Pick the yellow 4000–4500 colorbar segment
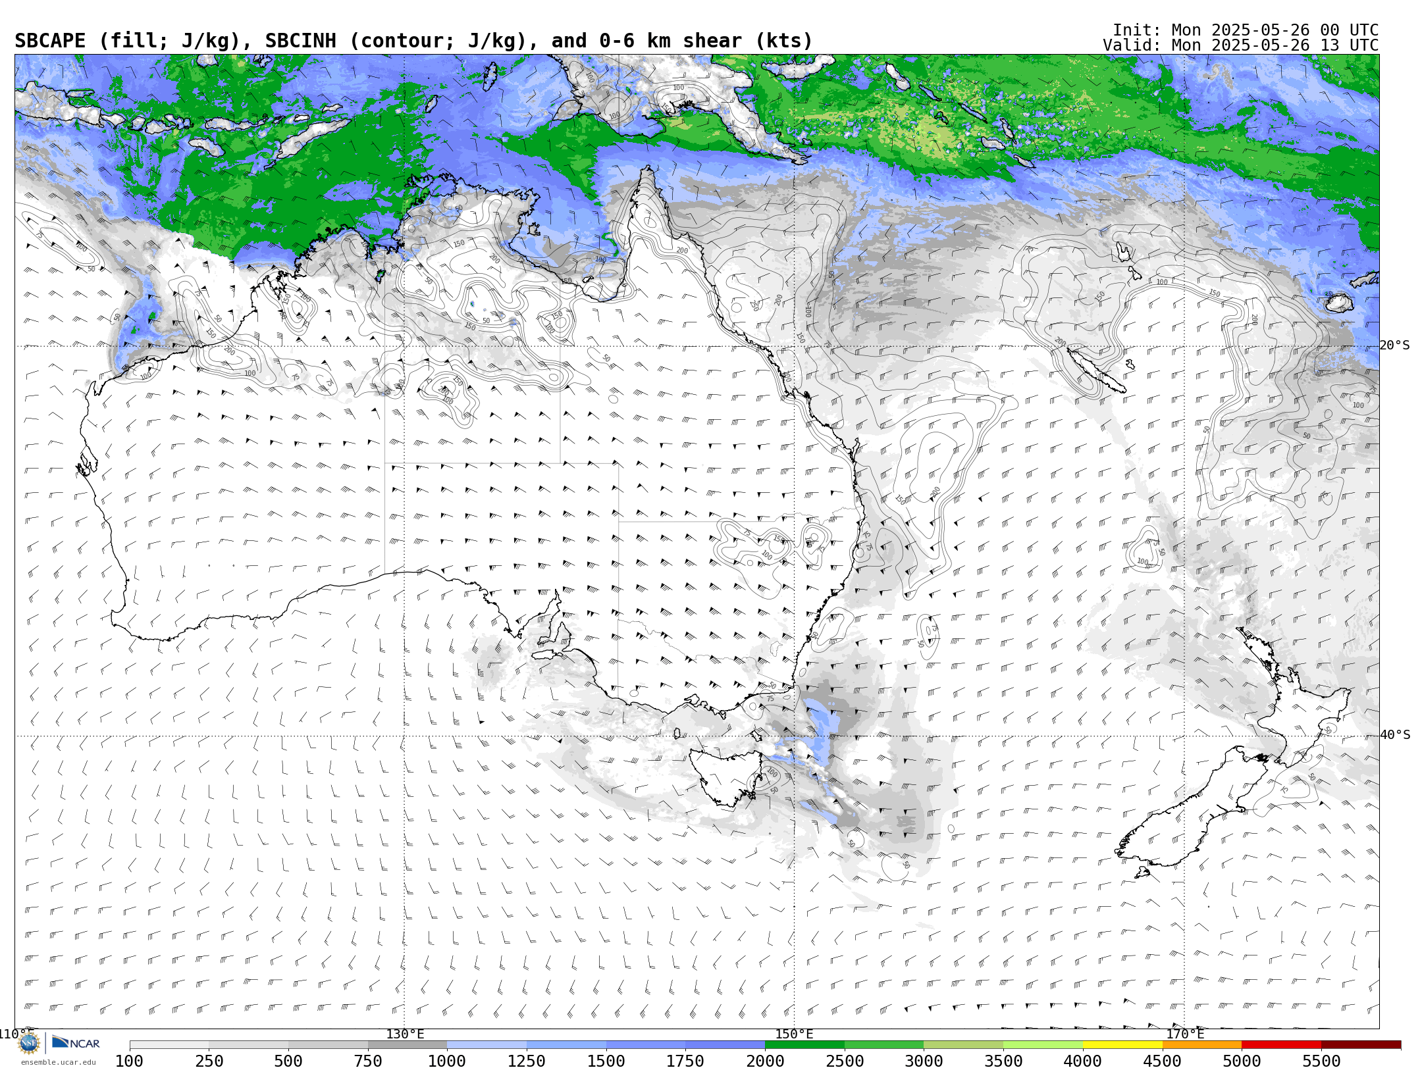Viewport: 1422px width, 1070px height. click(x=1122, y=1045)
